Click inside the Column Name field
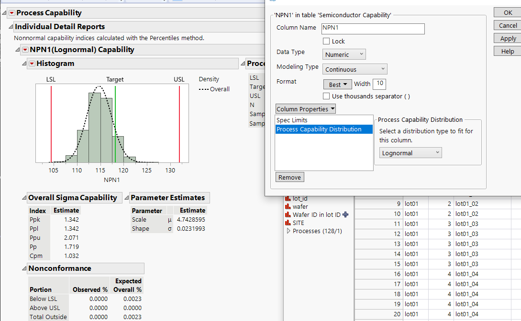This screenshot has width=521, height=321. [x=372, y=29]
